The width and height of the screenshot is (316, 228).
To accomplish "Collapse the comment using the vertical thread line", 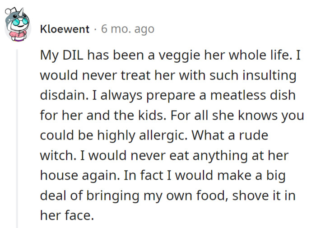I will pos(17,135).
